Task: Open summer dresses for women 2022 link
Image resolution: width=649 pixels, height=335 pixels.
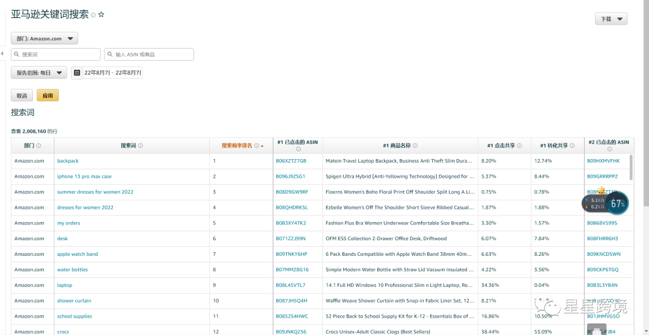Action: [x=95, y=192]
